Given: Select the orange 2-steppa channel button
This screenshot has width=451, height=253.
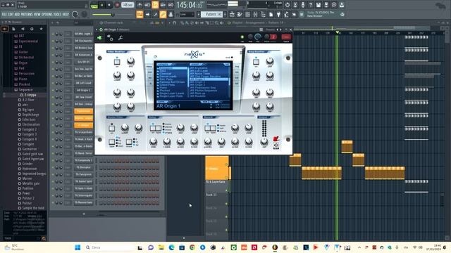Looking at the screenshot, I should (83, 125).
